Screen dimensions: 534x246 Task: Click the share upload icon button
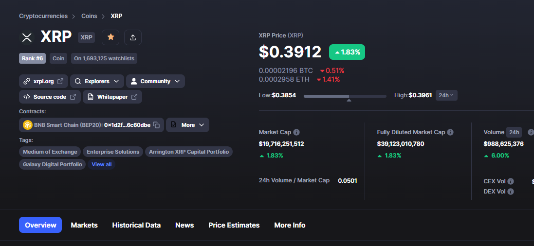133,37
